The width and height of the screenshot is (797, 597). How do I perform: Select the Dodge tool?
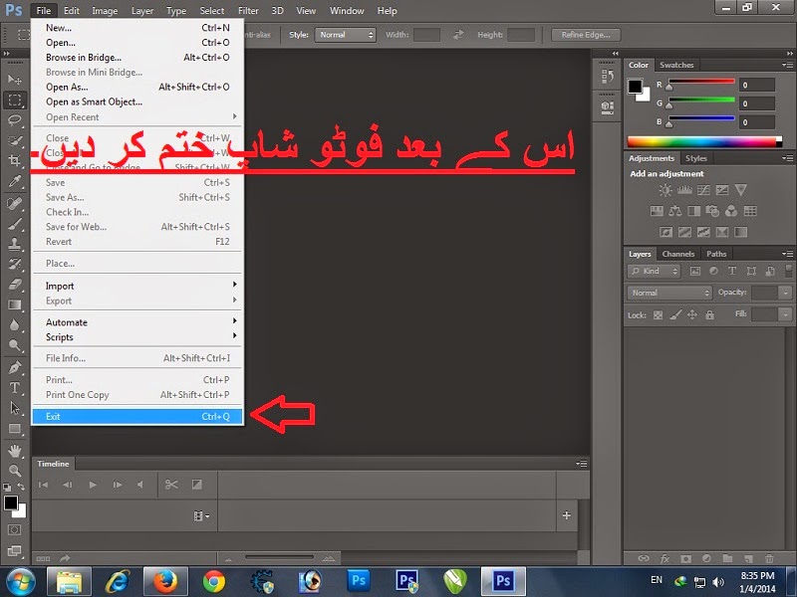click(15, 345)
